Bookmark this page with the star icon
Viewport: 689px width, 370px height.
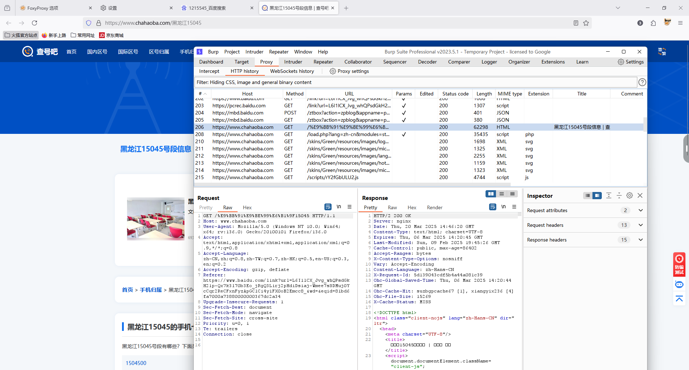click(586, 23)
